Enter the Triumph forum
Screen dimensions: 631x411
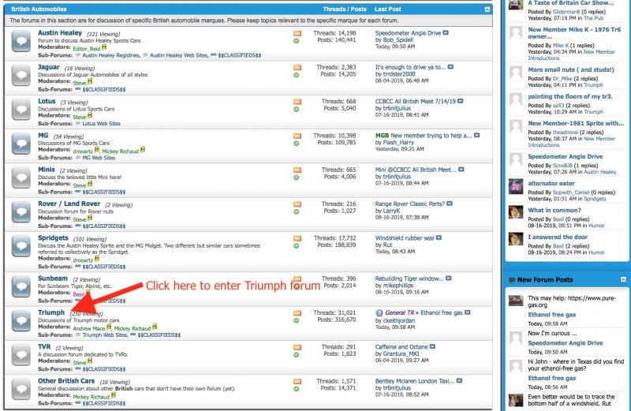[x=51, y=312]
